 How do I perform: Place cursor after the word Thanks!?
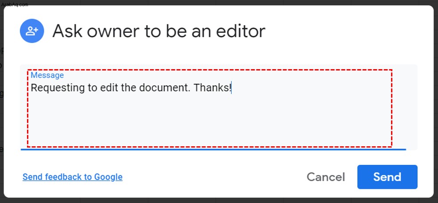(x=232, y=88)
